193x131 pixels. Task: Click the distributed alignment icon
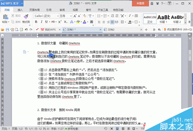[x=117, y=22]
